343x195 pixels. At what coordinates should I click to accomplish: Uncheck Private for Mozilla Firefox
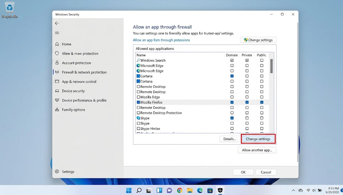coord(247,102)
